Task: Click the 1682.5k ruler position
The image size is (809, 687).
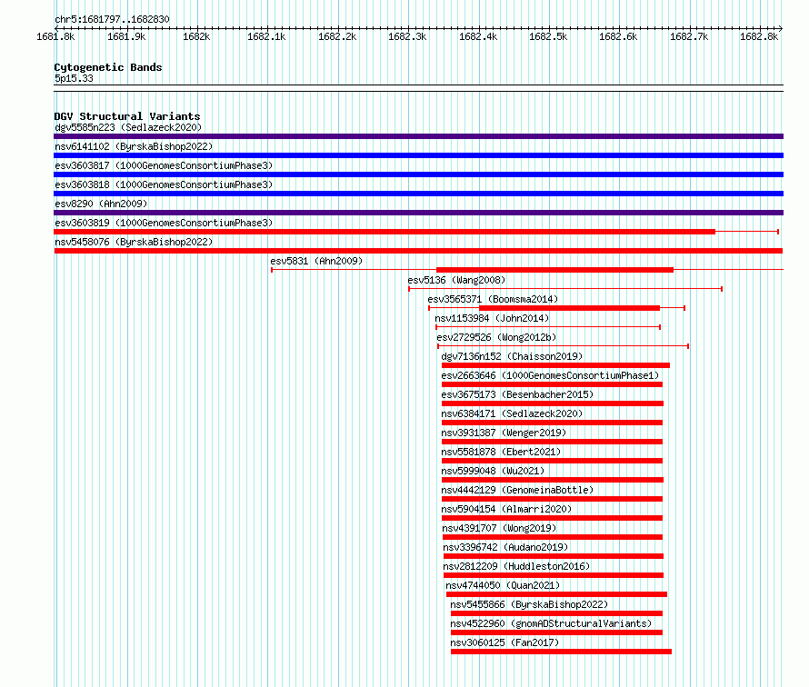Action: (548, 36)
